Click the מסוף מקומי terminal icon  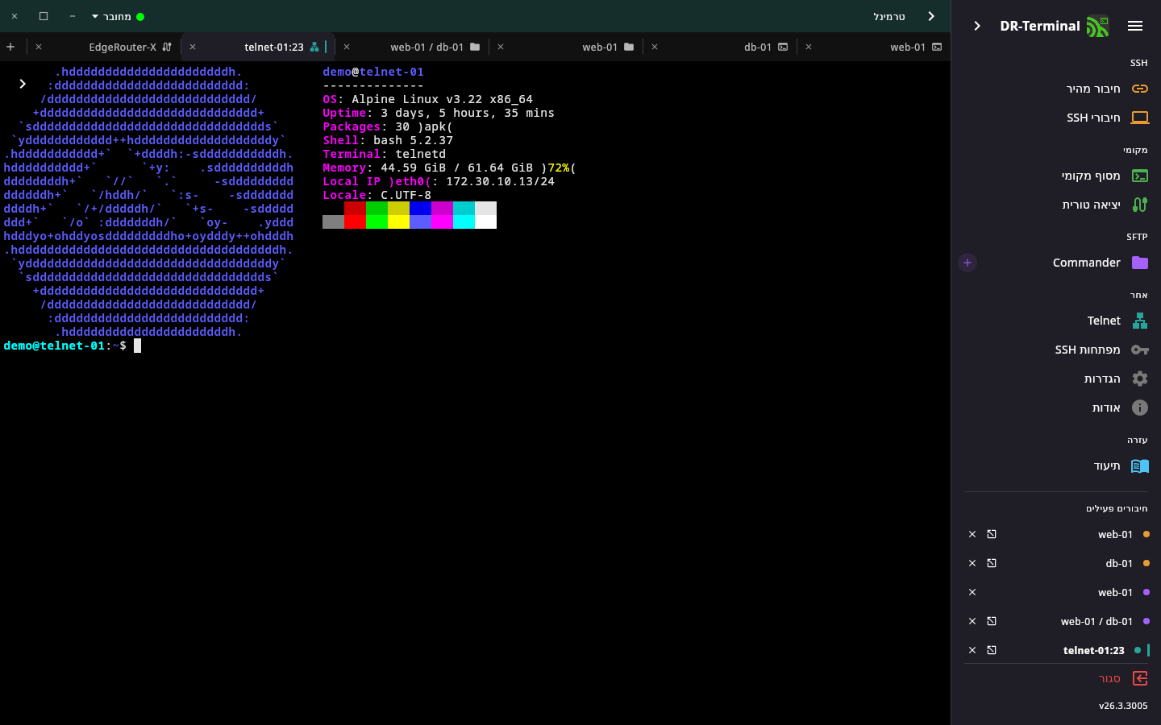(x=1140, y=176)
